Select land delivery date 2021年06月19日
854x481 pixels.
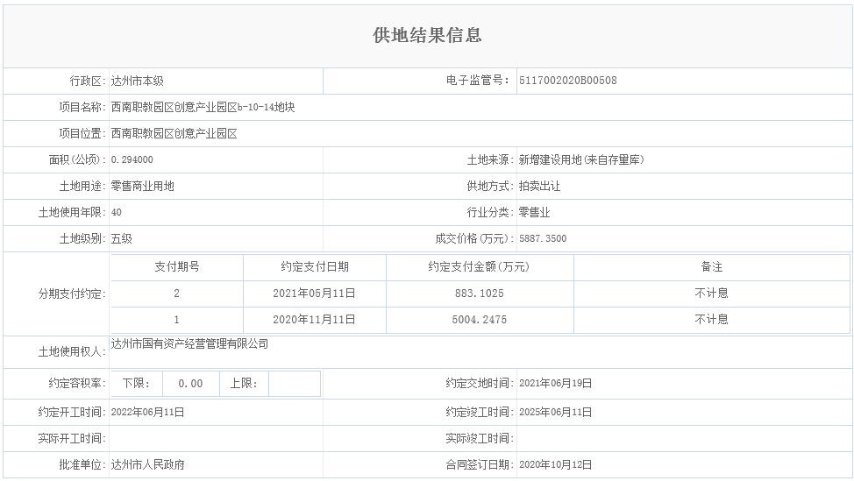[x=556, y=384]
